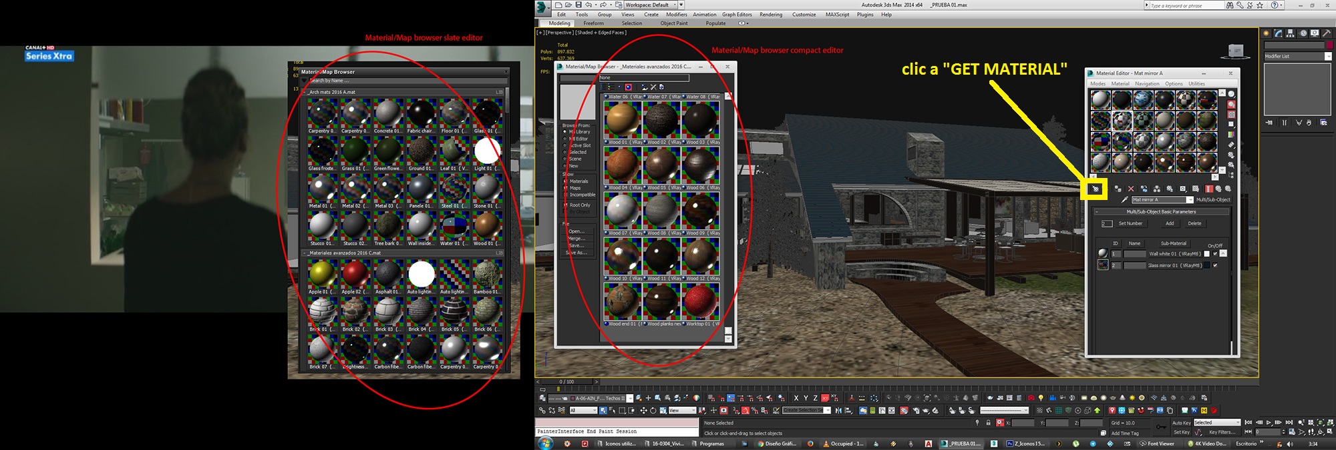Click the Select Object arrow tool

603,410
